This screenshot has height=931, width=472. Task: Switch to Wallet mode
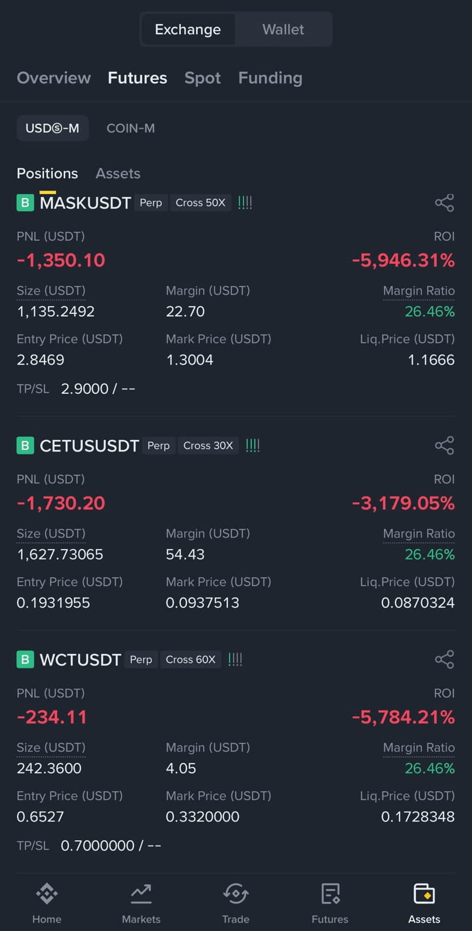tap(283, 29)
